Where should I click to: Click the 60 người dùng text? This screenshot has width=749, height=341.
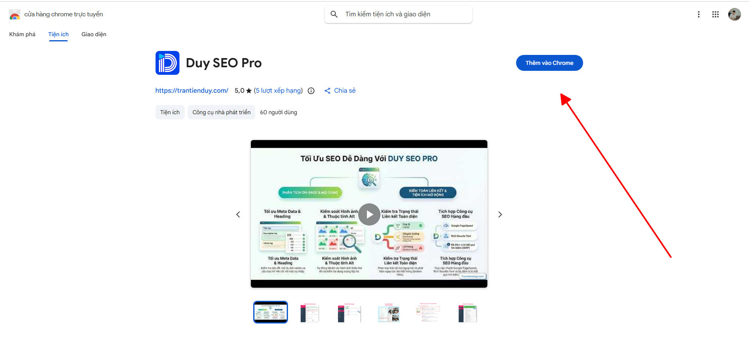tap(278, 112)
